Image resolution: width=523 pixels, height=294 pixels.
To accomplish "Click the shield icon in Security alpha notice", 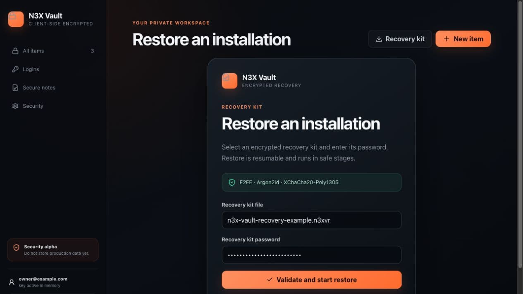I will (x=17, y=248).
